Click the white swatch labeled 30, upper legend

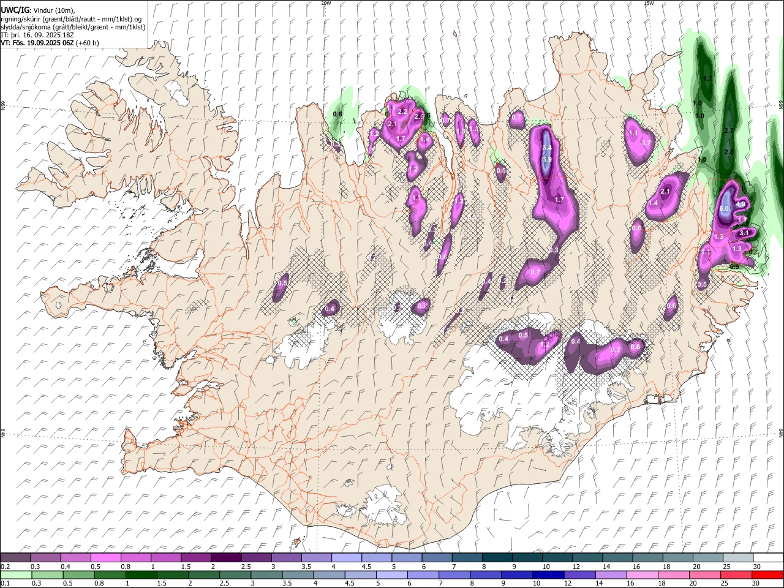(767, 558)
